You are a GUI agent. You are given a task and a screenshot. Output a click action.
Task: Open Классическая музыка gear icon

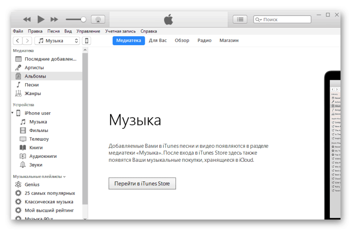point(18,202)
